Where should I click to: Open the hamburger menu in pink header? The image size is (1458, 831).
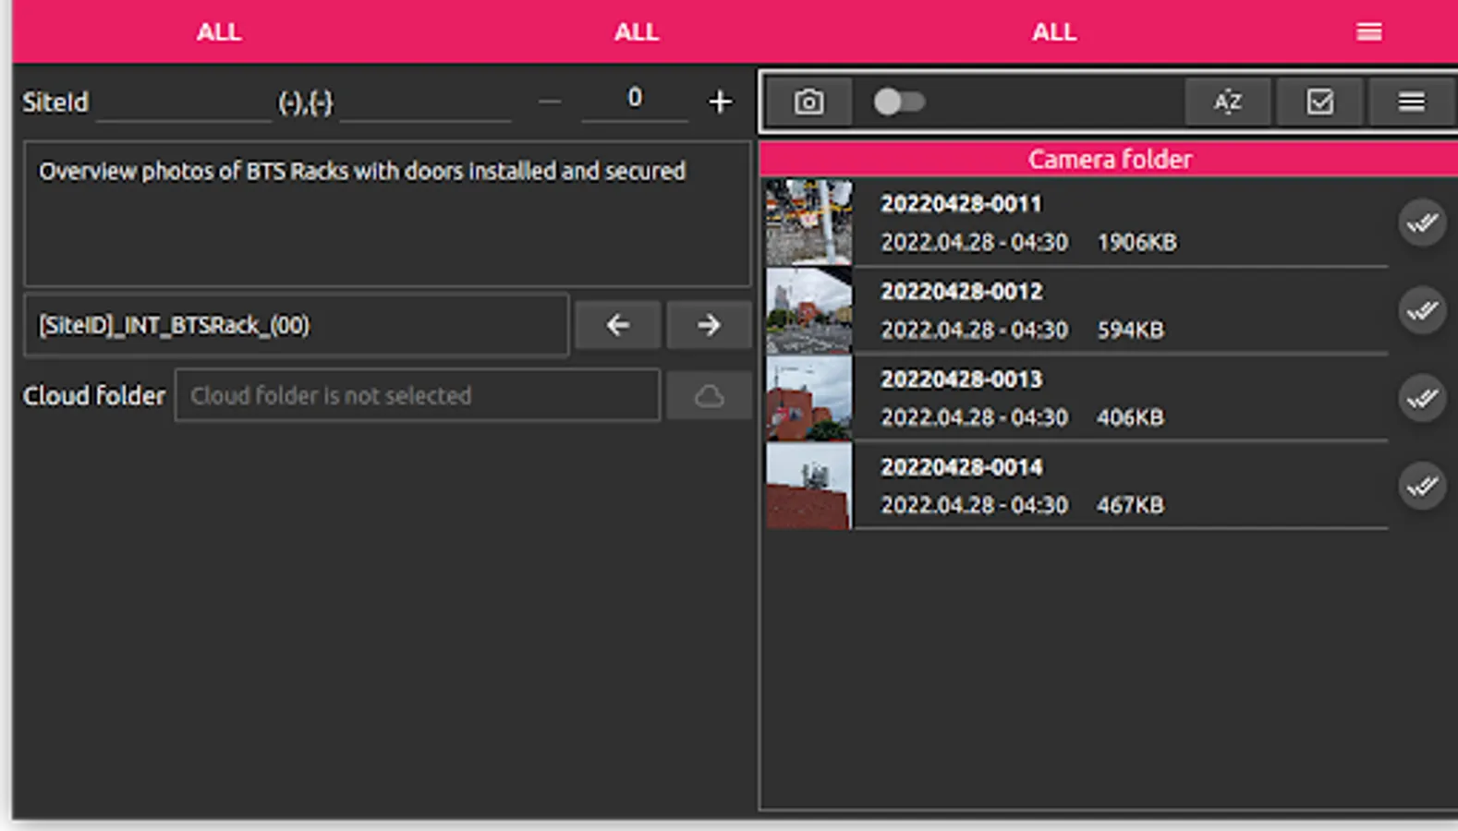tap(1369, 32)
